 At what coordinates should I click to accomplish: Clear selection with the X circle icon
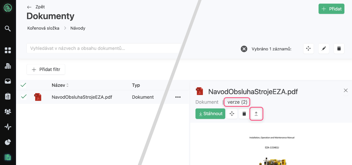244,49
